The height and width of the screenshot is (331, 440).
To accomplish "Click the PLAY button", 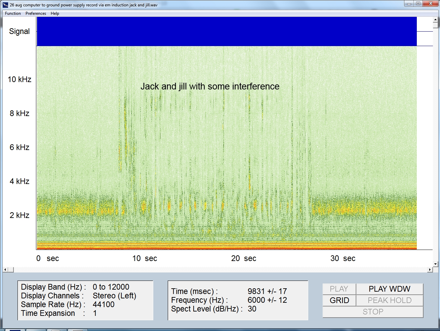I will coord(339,289).
